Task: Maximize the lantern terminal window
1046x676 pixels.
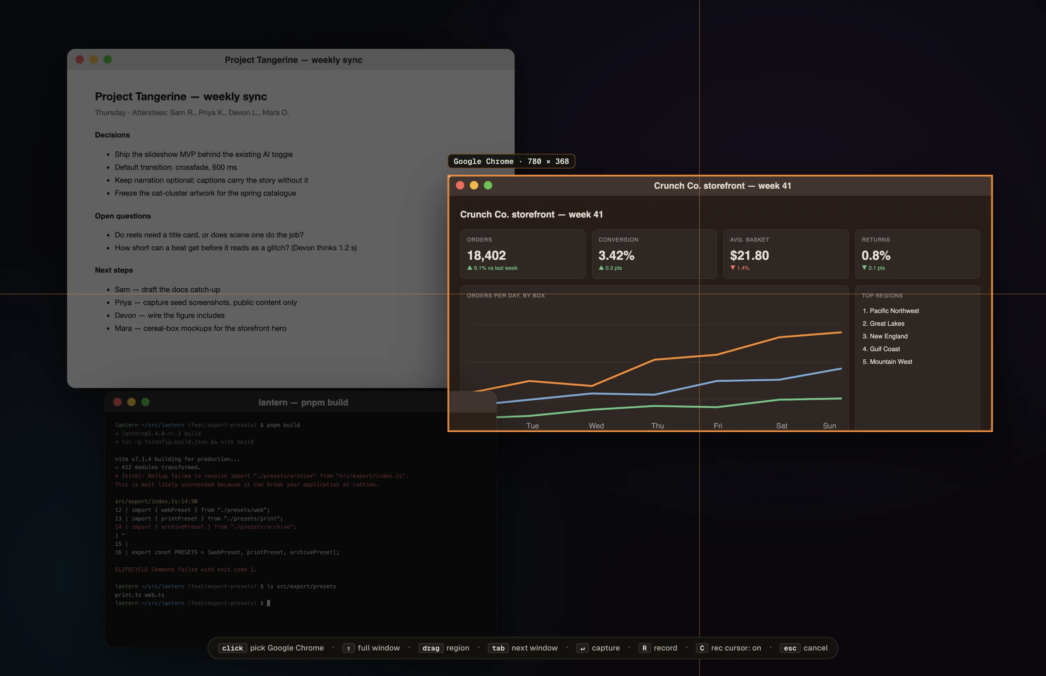Action: (x=145, y=402)
